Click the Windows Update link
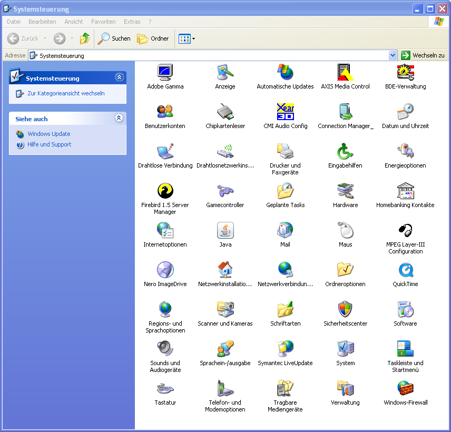 click(x=48, y=134)
